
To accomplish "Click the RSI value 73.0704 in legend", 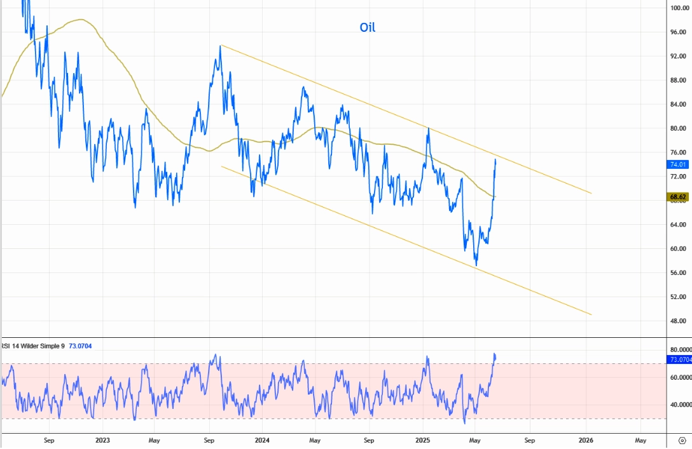I will tap(80, 346).
